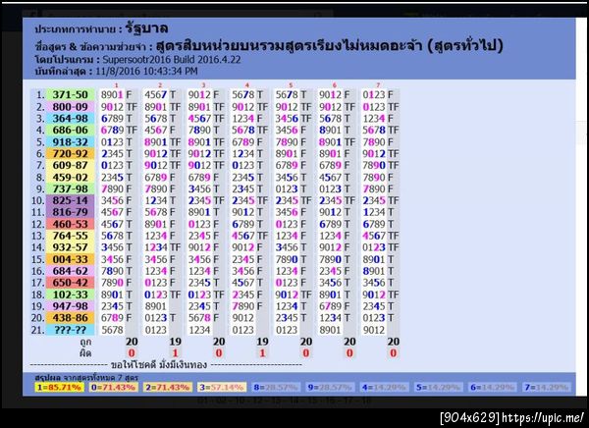Select row 21 prediction 5678
589x428 pixels.
[112, 330]
